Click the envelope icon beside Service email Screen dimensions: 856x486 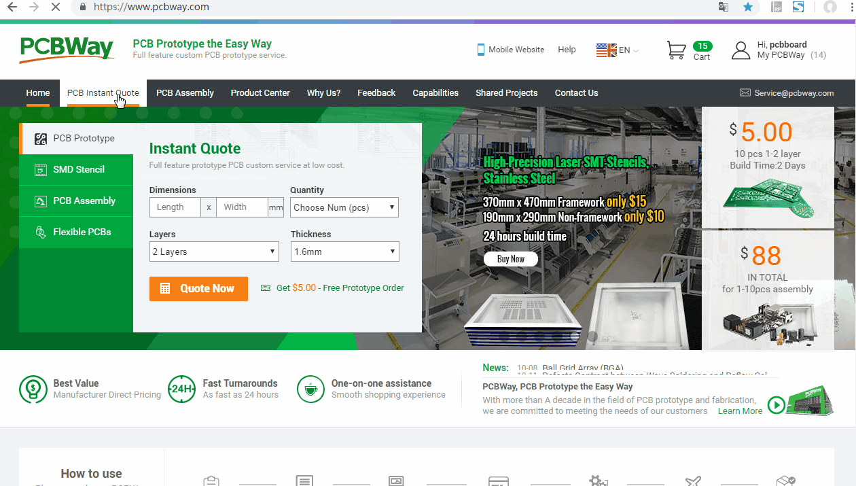pos(745,93)
